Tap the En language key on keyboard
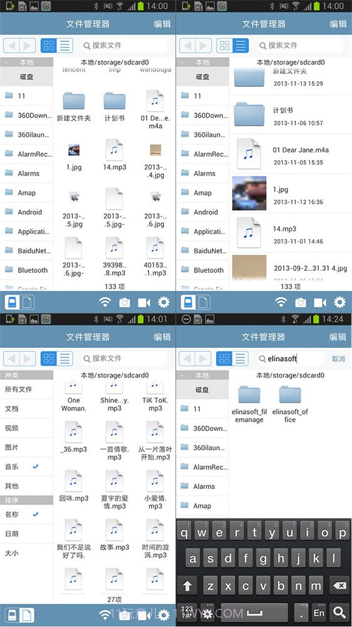 tap(319, 612)
